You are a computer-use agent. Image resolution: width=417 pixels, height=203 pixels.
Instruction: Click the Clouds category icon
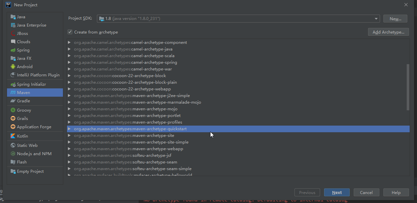tap(13, 42)
